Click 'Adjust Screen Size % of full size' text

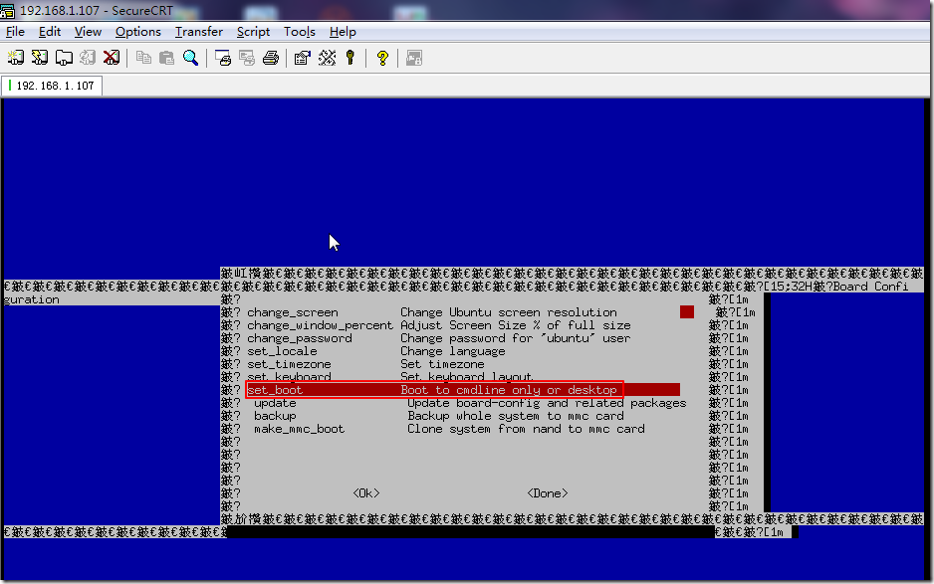point(516,325)
